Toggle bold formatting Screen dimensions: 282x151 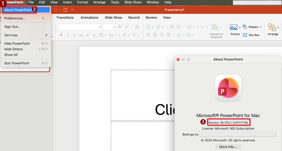(61, 35)
